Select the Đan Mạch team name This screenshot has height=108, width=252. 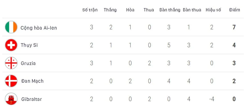pyautogui.click(x=32, y=81)
